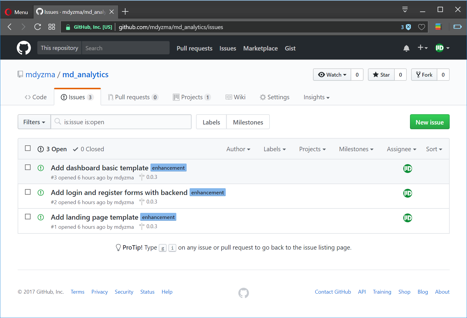Check the 'Add login and register forms' checkbox

(x=28, y=192)
